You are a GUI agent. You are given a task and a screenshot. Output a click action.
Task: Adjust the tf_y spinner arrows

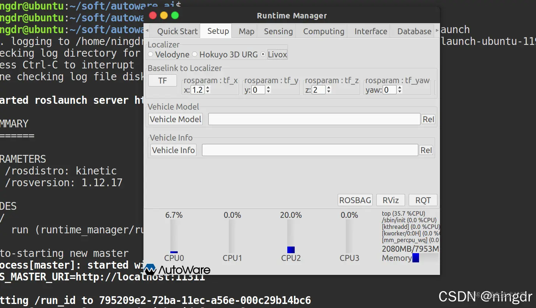(x=269, y=90)
